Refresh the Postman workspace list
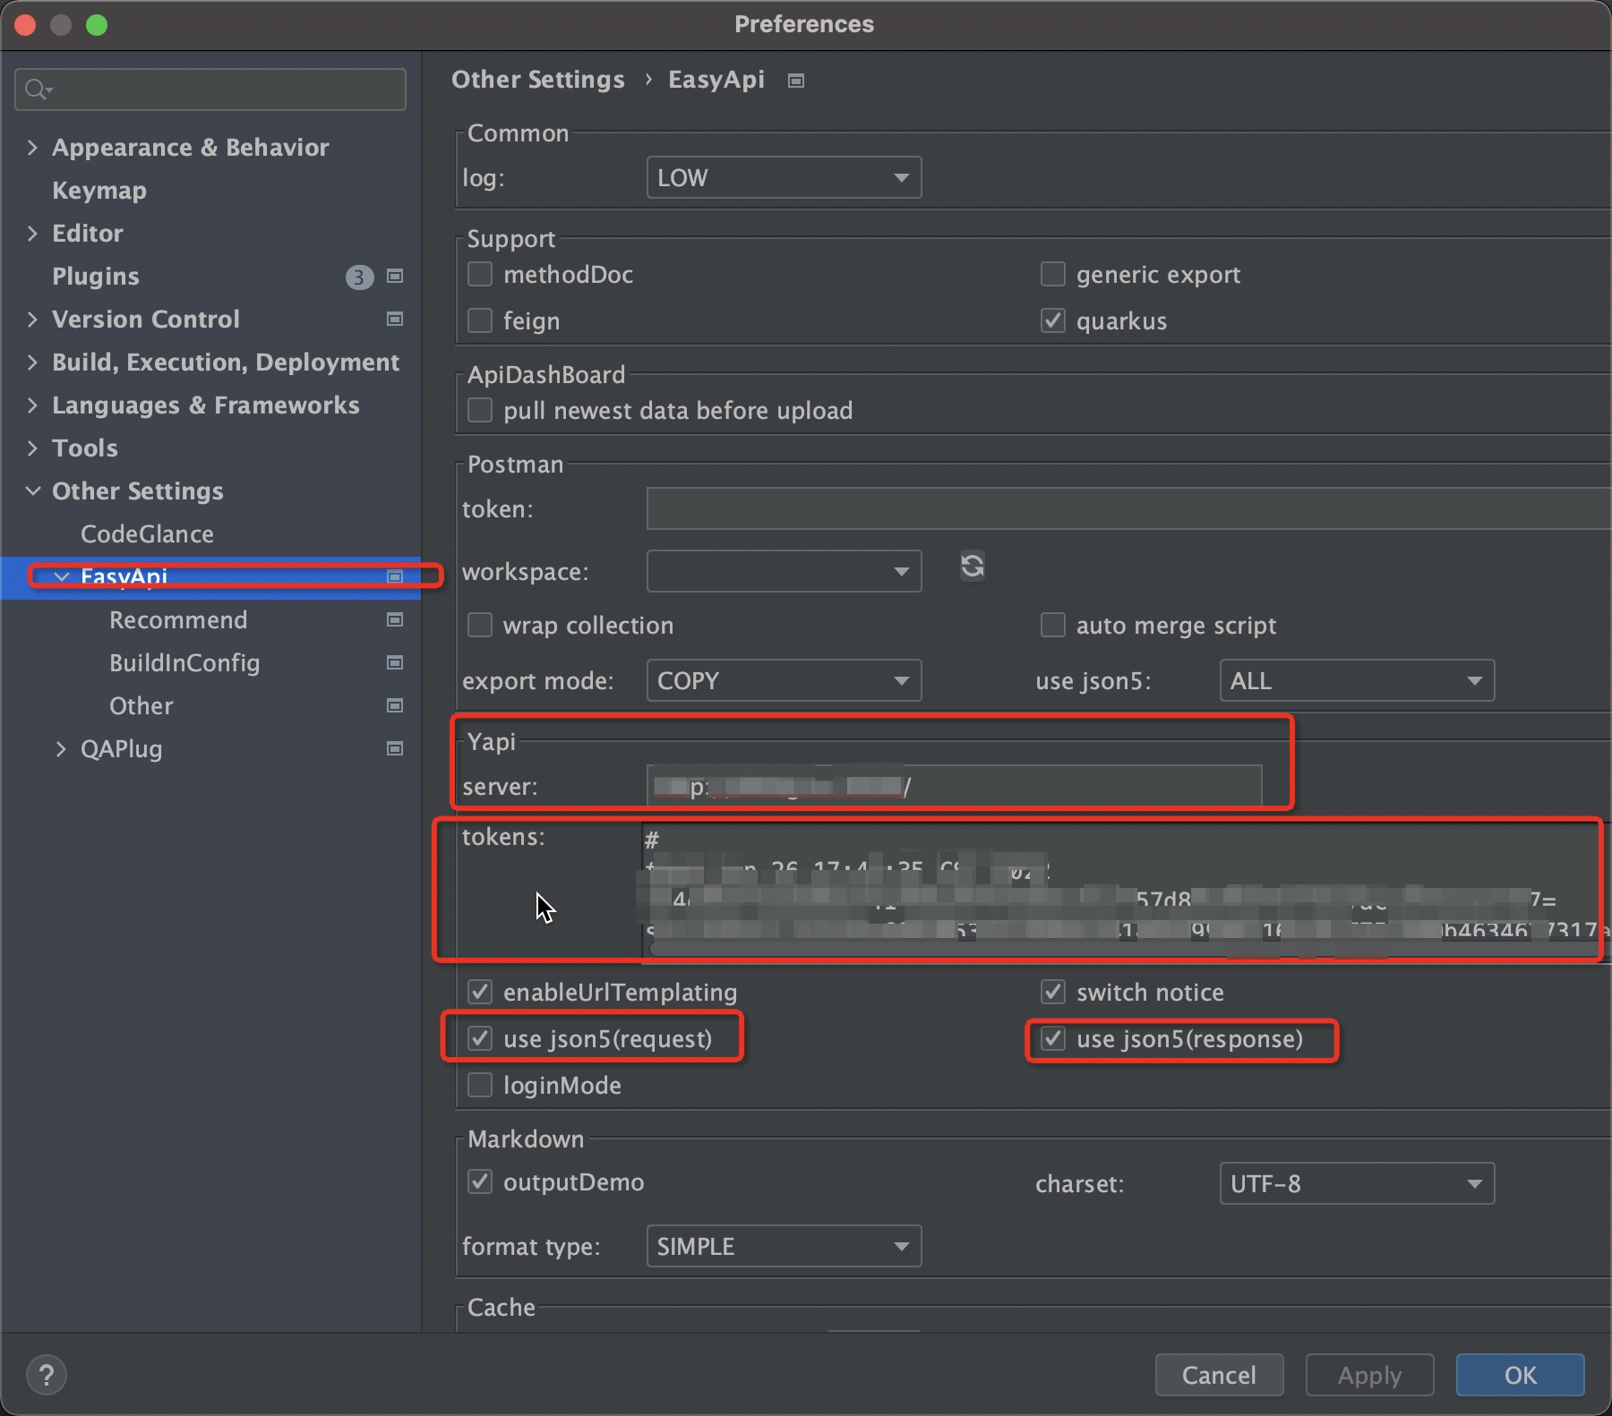The height and width of the screenshot is (1416, 1612). (973, 567)
